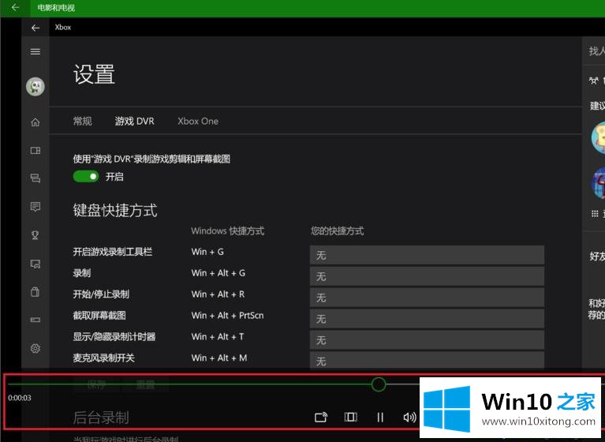Click the 0:00:03 elapsed time
Image resolution: width=605 pixels, height=442 pixels.
(20, 398)
